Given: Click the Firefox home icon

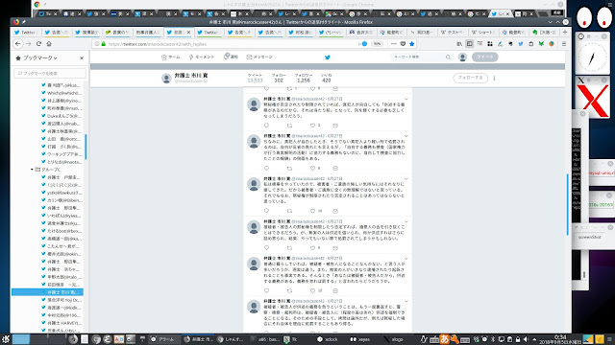Looking at the screenshot, I should 49,44.
